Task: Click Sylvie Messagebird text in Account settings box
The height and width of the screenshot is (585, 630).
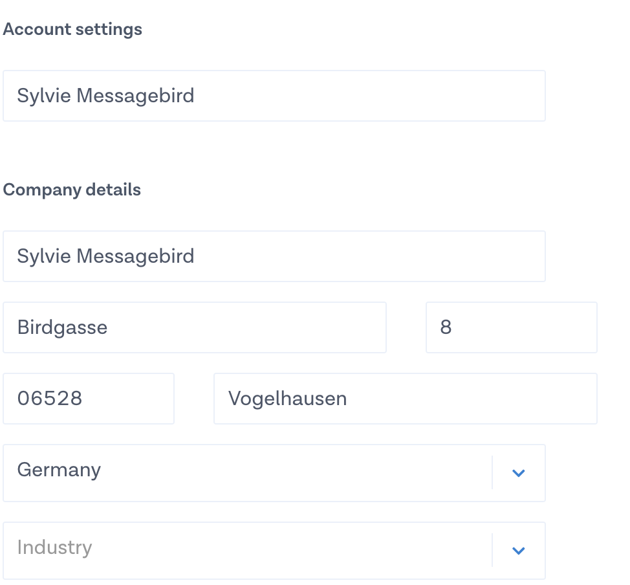Action: tap(105, 96)
